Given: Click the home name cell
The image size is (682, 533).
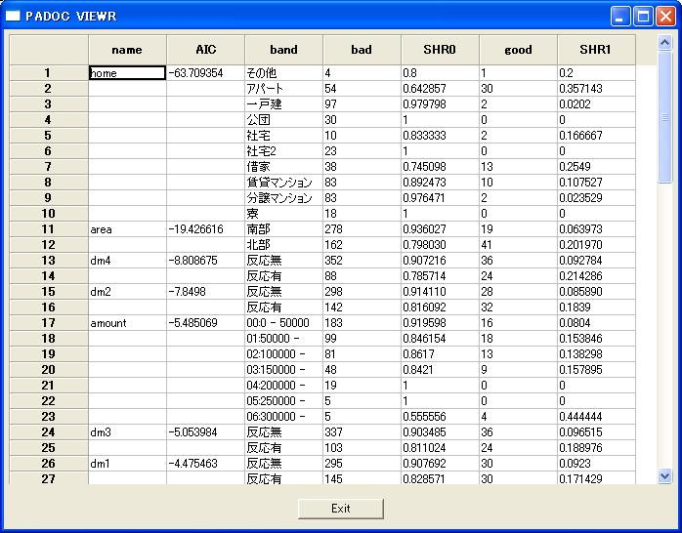Looking at the screenshot, I should [127, 73].
